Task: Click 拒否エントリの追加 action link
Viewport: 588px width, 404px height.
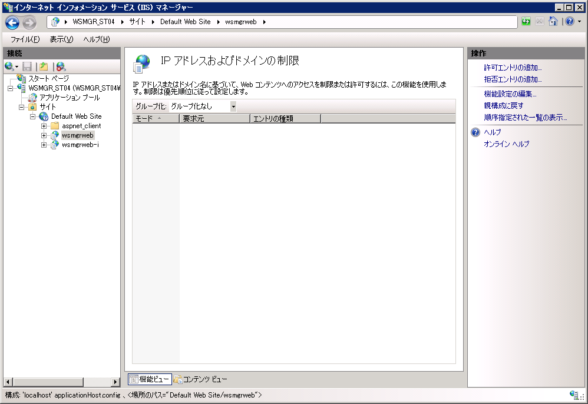Action: pyautogui.click(x=513, y=79)
